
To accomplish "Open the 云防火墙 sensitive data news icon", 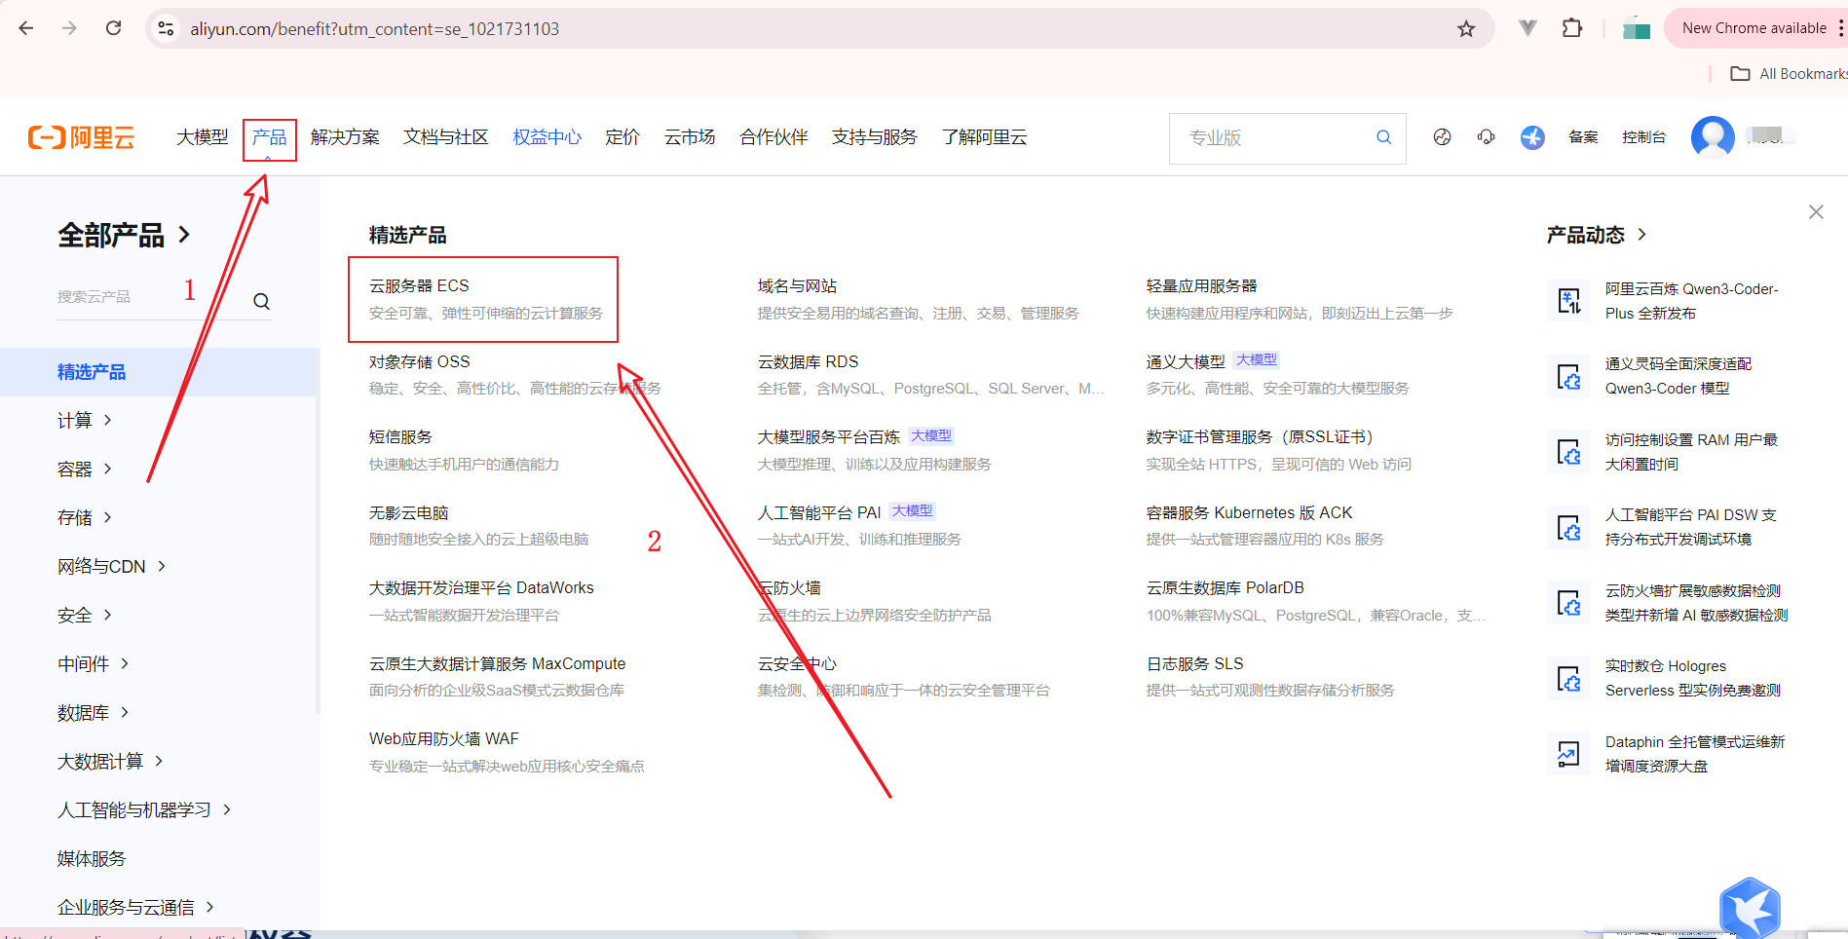I will tap(1568, 603).
